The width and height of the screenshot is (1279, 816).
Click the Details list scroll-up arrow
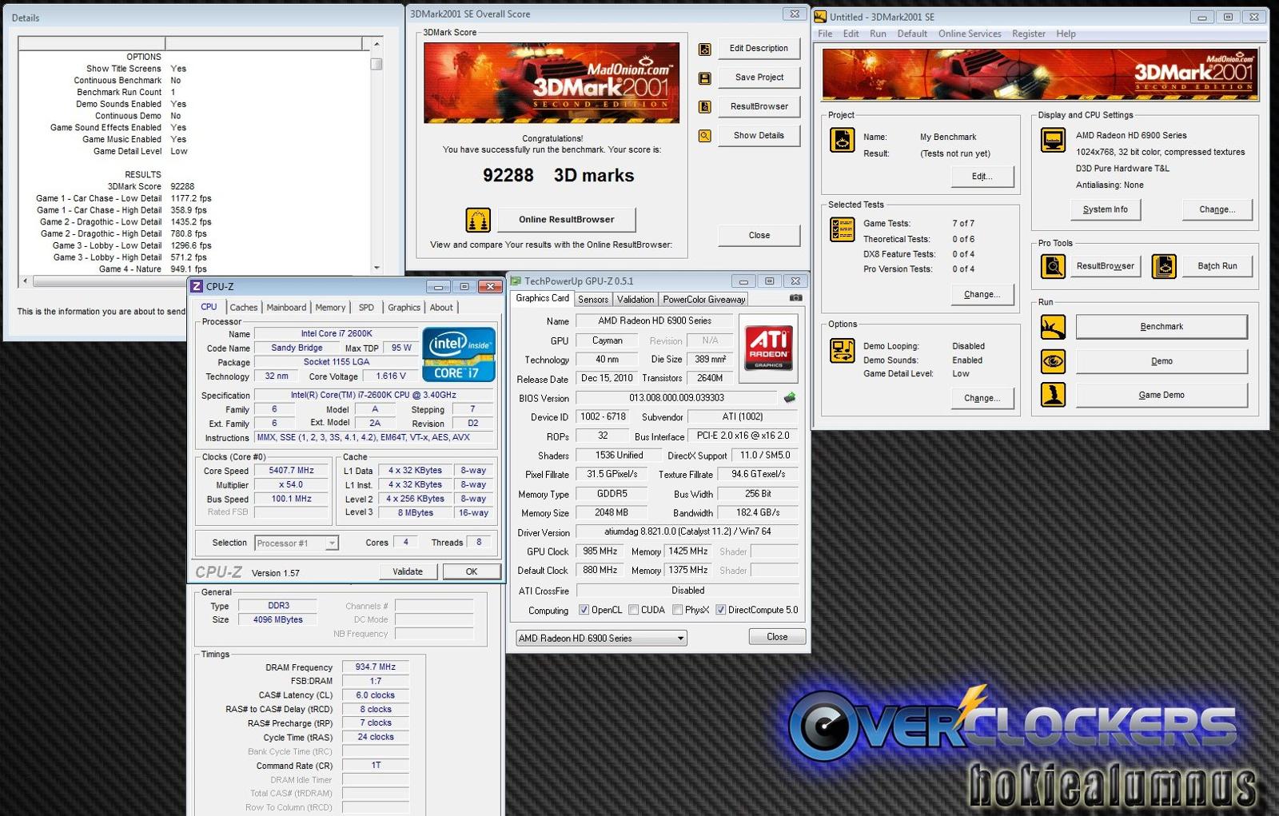tap(377, 44)
